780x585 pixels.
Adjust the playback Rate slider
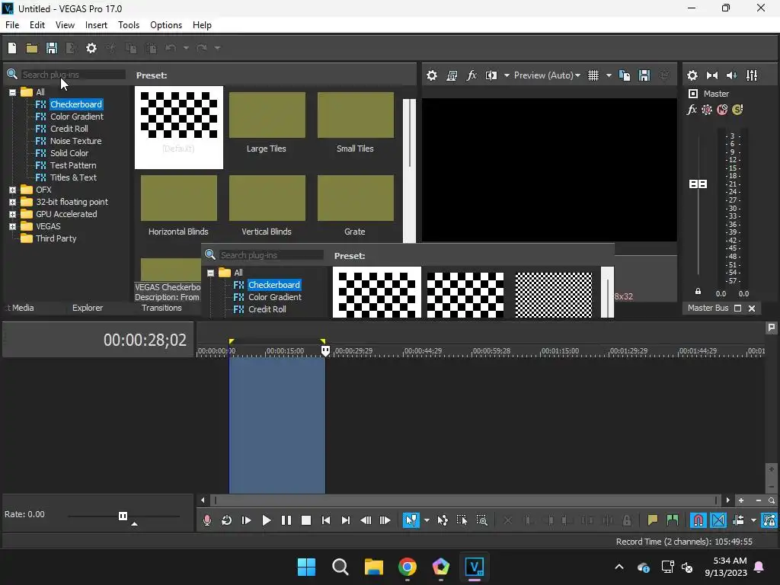coord(123,516)
